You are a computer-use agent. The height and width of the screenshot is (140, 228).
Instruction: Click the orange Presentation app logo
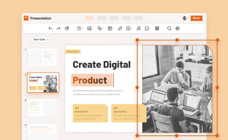(26, 18)
